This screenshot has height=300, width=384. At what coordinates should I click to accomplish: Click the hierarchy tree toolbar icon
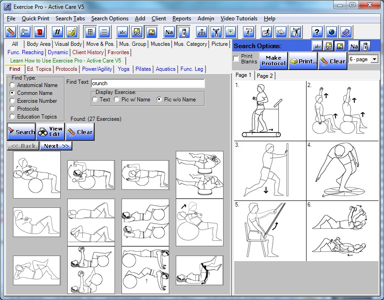point(202,32)
